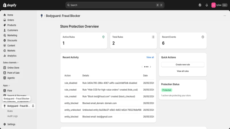Click the Marketing target icon

(x=5, y=35)
